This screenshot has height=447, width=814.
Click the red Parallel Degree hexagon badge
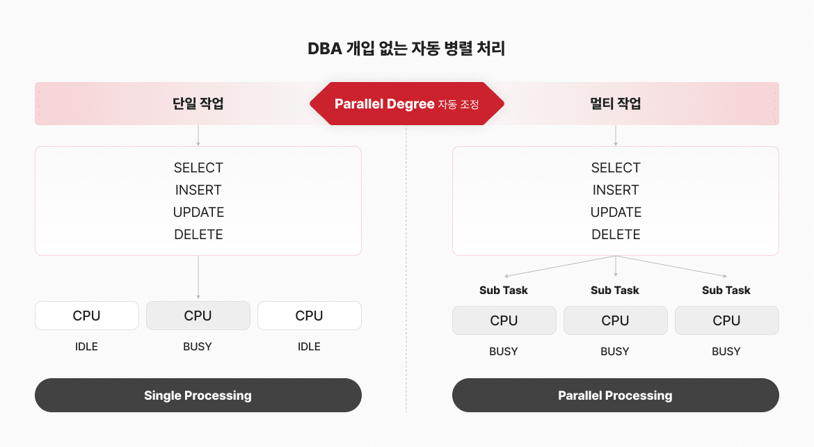coord(406,104)
